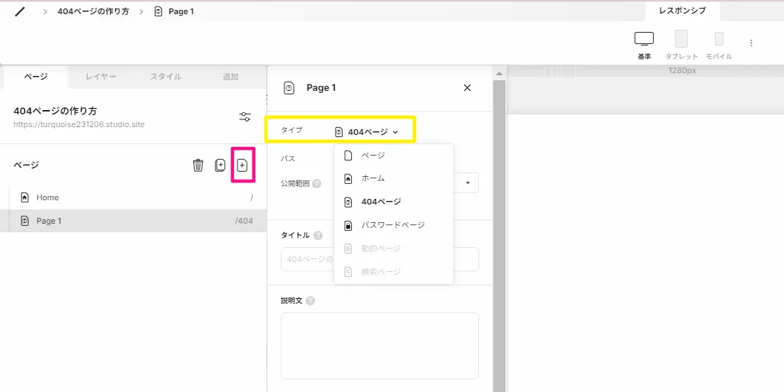Viewport: 784px width, 392px height.
Task: Open the 404ページの作り方 breadcrumb
Action: [93, 11]
